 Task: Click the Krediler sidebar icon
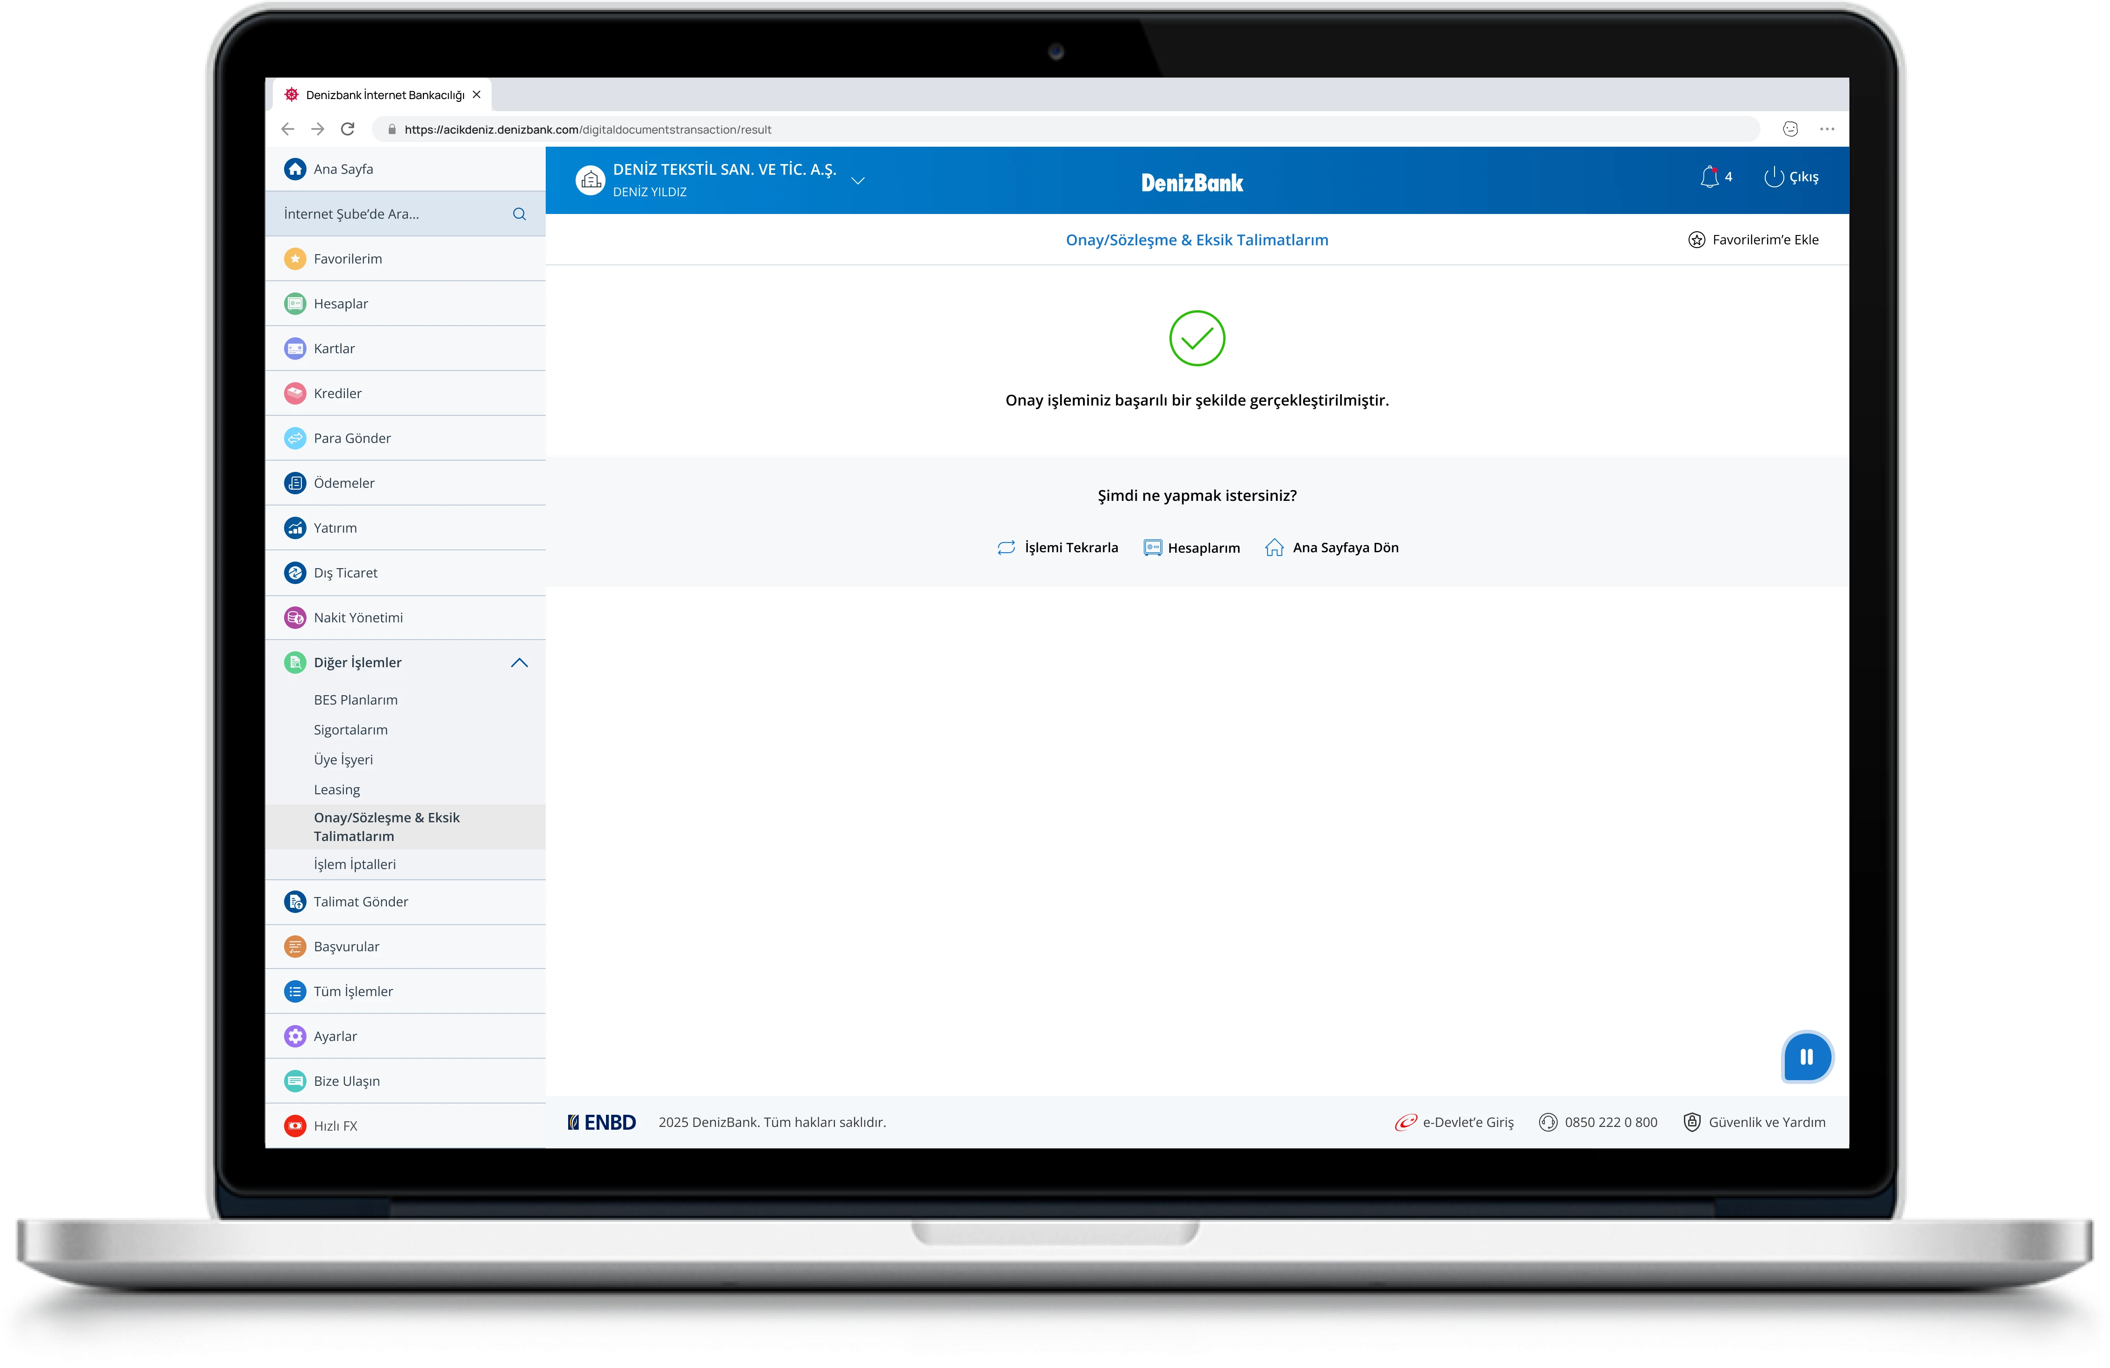click(295, 394)
